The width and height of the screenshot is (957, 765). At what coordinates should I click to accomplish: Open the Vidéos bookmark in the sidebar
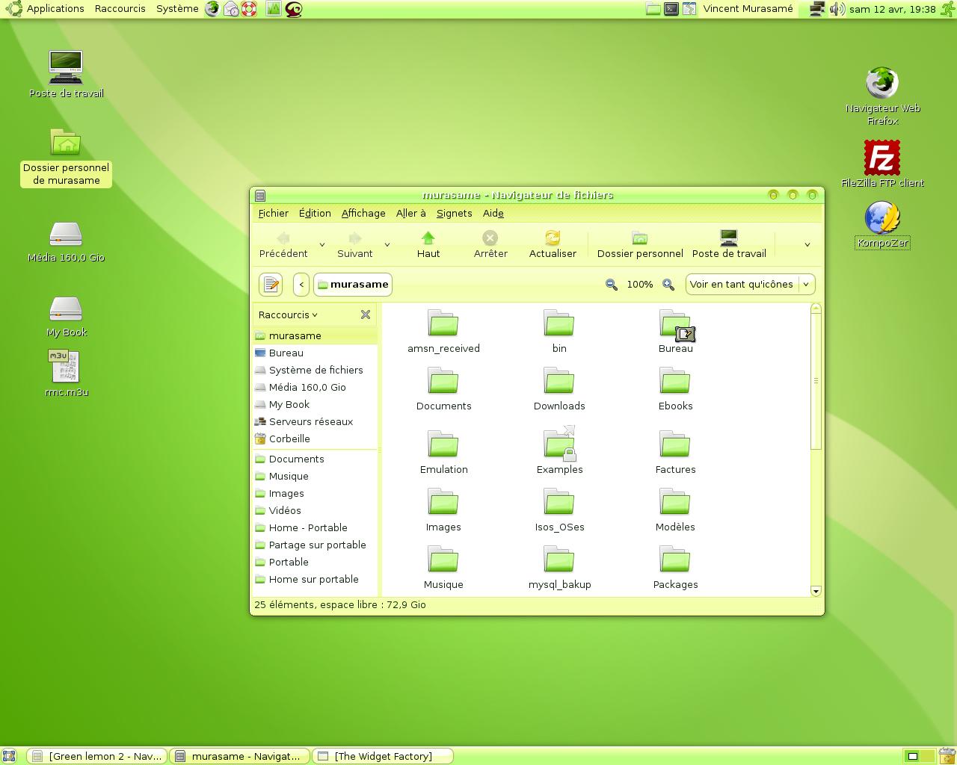315,510
